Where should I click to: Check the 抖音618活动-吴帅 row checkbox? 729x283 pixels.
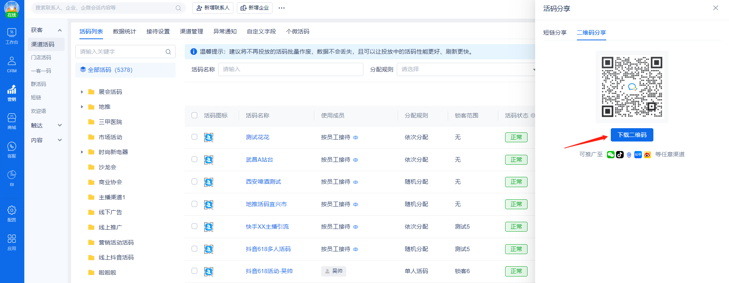point(195,271)
